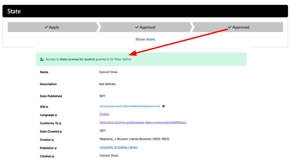The image size is (291, 164).
Task: Open the arcp steconv.xml identifier link
Action: tap(130, 106)
